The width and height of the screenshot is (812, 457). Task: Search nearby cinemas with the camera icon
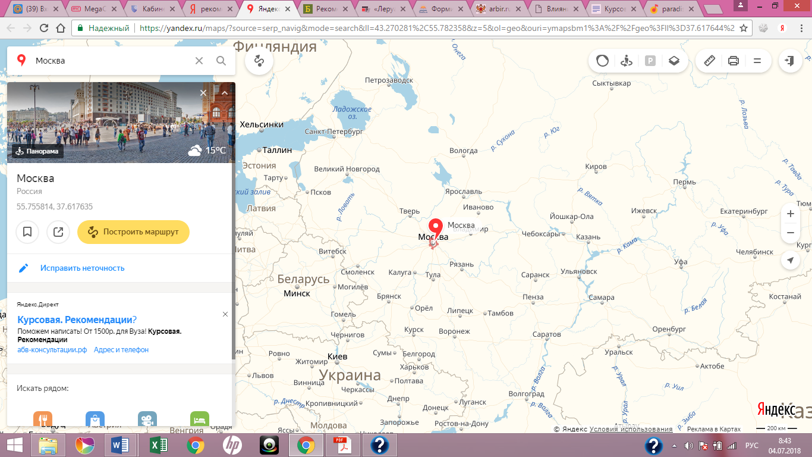[147, 418]
